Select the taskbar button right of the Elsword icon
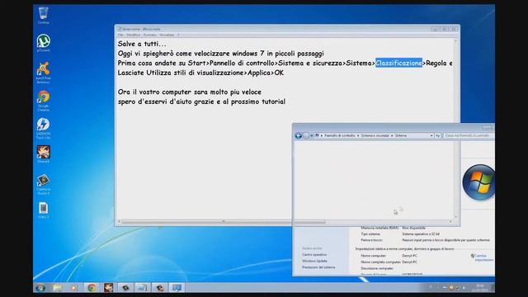Viewport: 528px width, 297px height. (125, 288)
